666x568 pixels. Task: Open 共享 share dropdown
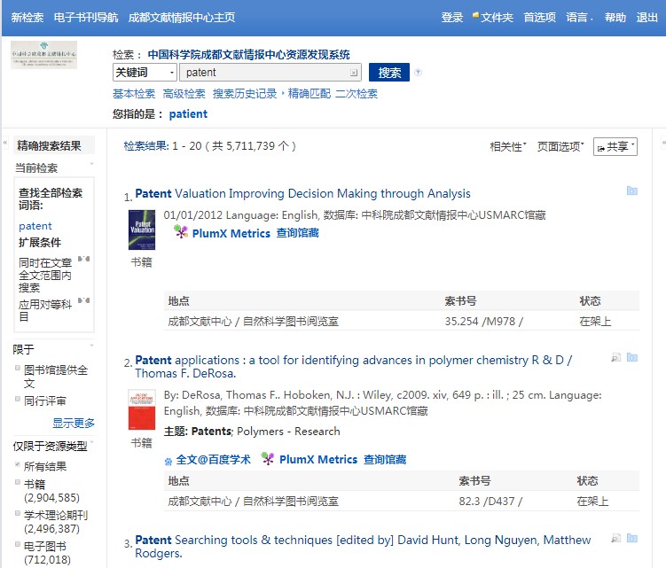[615, 146]
